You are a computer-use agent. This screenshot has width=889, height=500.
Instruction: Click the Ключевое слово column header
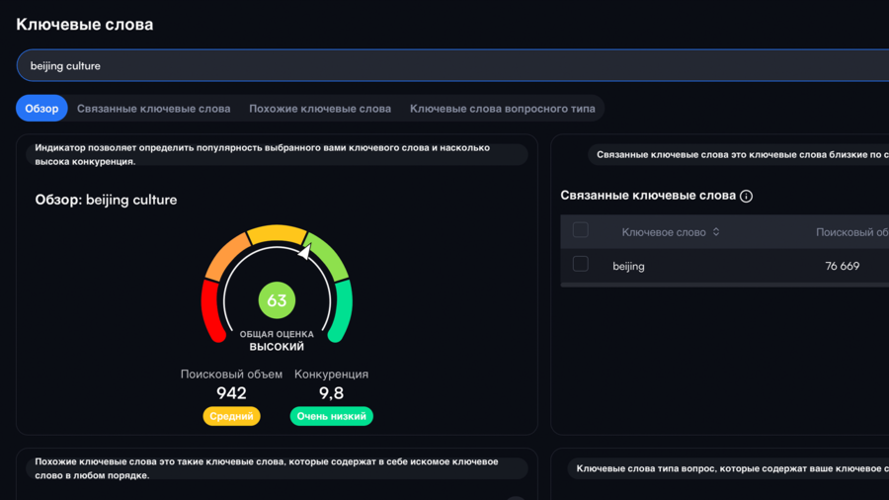[663, 232]
